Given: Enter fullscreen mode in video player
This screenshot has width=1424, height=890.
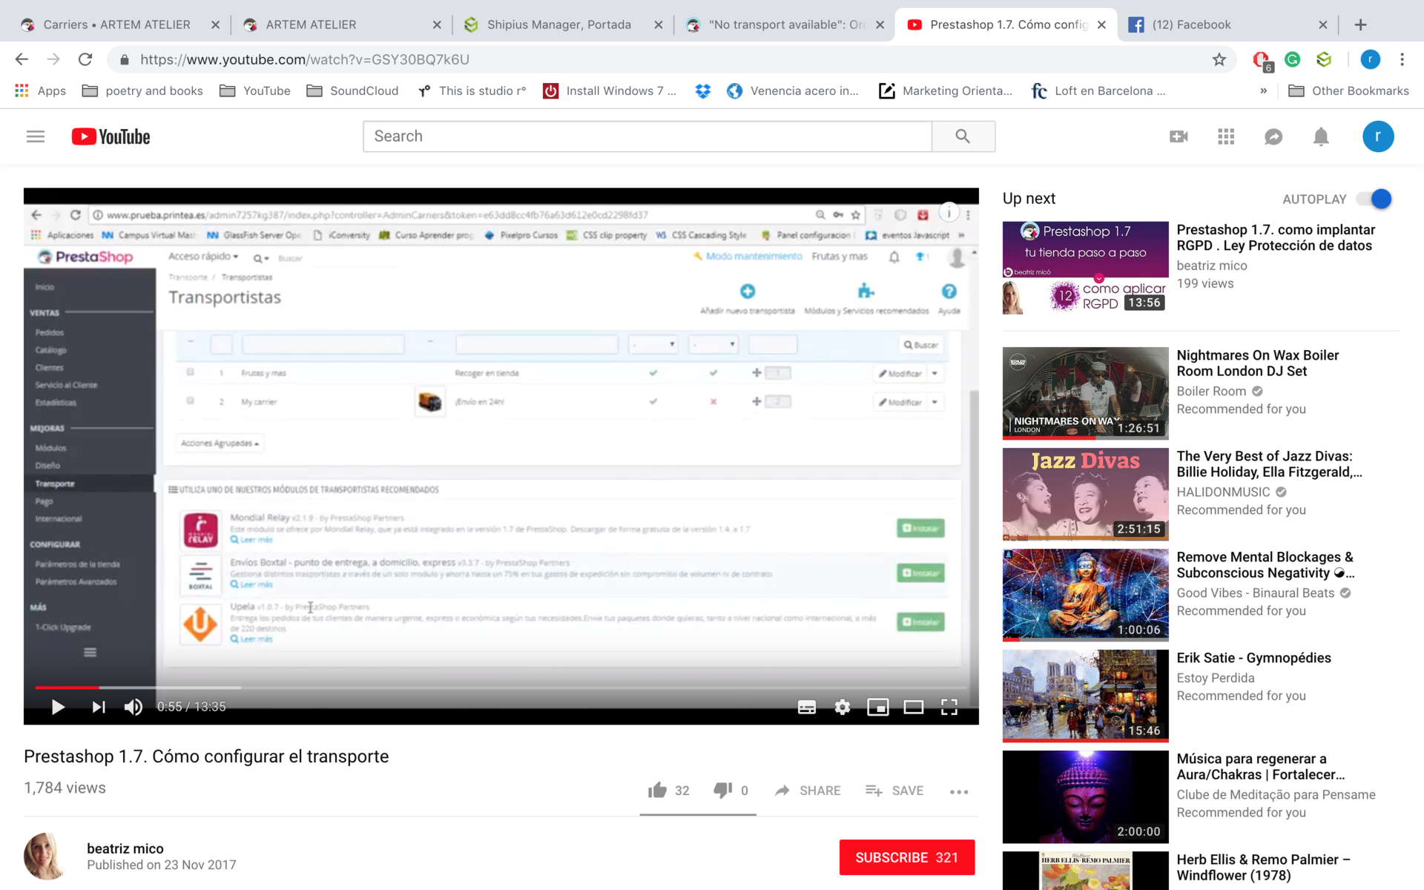Looking at the screenshot, I should [949, 707].
